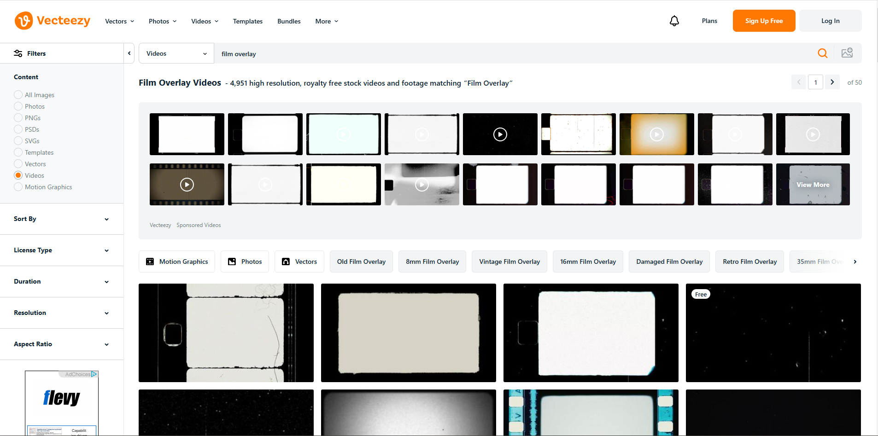
Task: Expand the Duration filter
Action: tap(62, 281)
